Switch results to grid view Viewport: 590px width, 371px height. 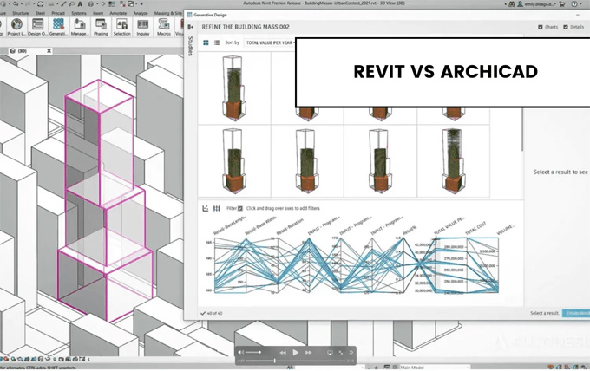[x=206, y=42]
